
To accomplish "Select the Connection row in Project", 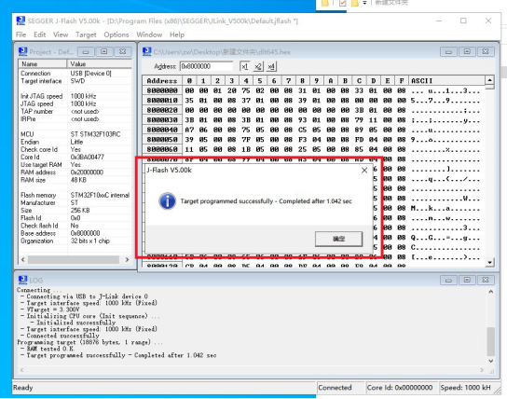I will pos(75,74).
